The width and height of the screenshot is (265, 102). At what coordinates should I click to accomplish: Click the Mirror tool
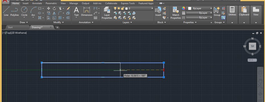click(x=54, y=13)
